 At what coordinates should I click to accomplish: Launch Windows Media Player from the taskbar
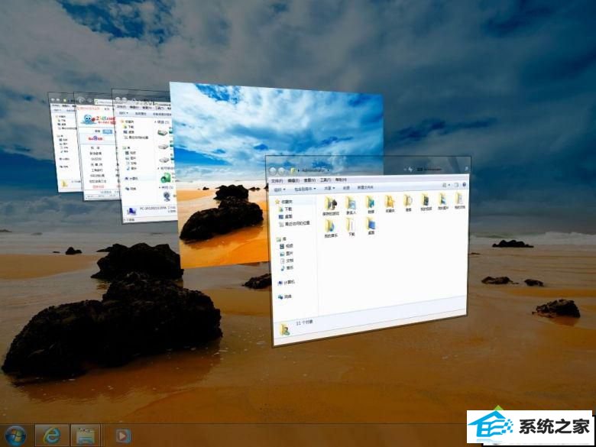123,436
